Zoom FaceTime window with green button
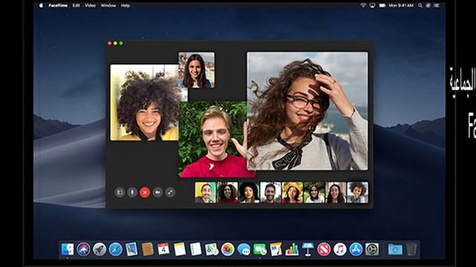 (x=121, y=43)
